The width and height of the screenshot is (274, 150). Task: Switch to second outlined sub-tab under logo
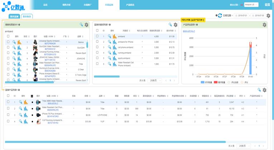pos(27,16)
